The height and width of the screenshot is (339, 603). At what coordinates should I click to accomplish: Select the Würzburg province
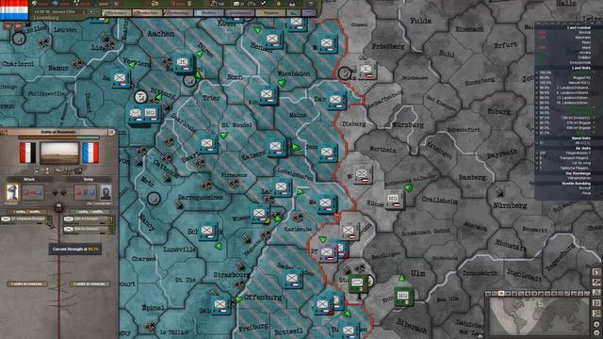408,125
